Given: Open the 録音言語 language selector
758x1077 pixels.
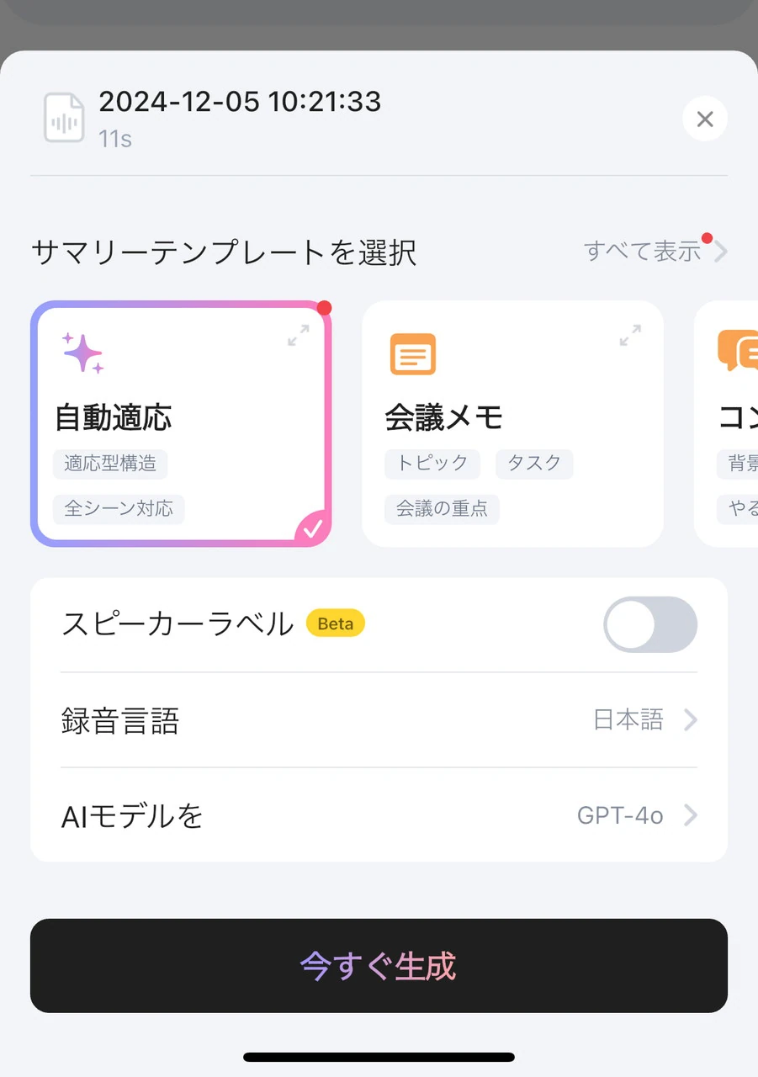Looking at the screenshot, I should pyautogui.click(x=379, y=720).
